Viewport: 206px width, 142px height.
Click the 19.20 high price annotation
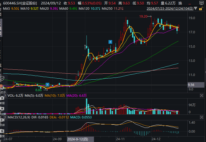(x=143, y=17)
